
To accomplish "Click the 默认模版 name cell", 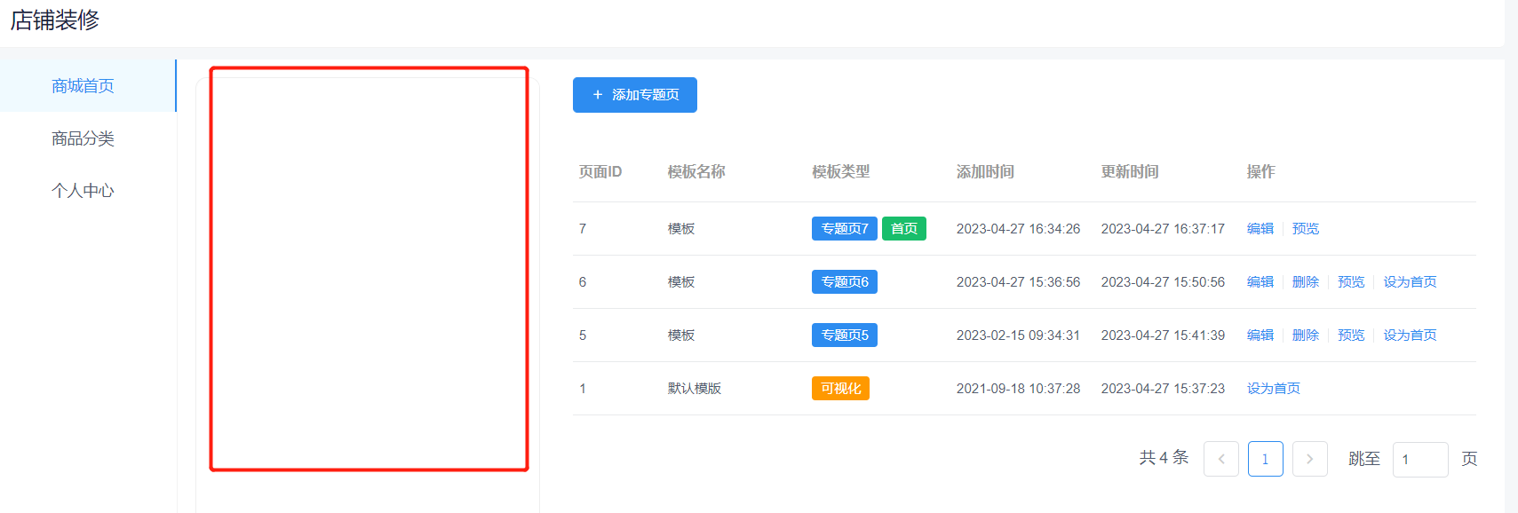I will coord(695,389).
